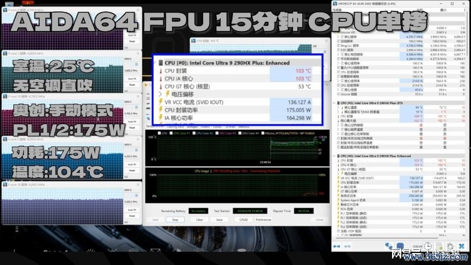Expand 核心温度与 TjMAX 的距离 row
The width and height of the screenshot is (471, 265).
339,112
